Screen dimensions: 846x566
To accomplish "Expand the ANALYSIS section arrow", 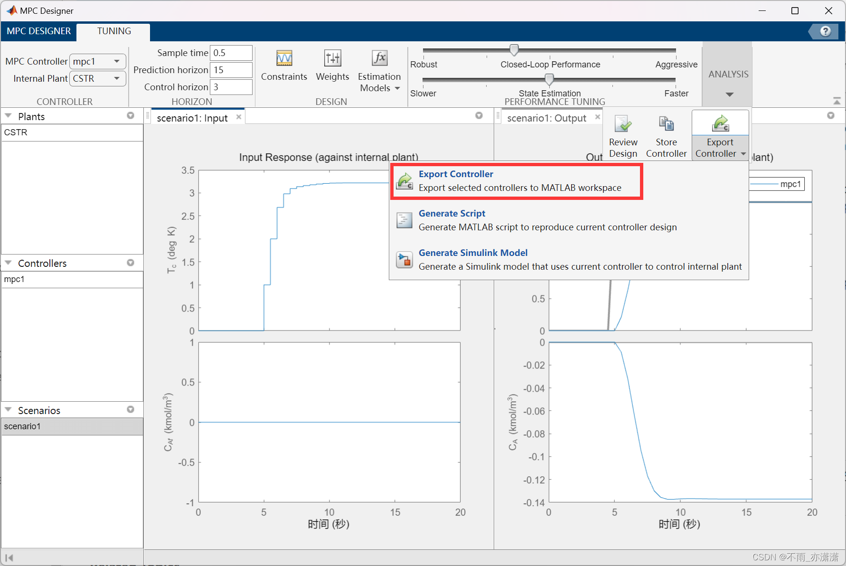I will [730, 94].
